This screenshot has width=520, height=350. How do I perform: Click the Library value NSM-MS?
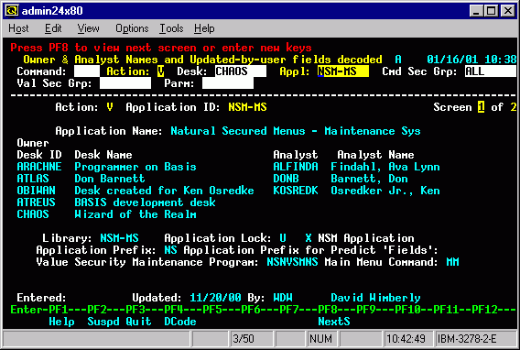(119, 238)
